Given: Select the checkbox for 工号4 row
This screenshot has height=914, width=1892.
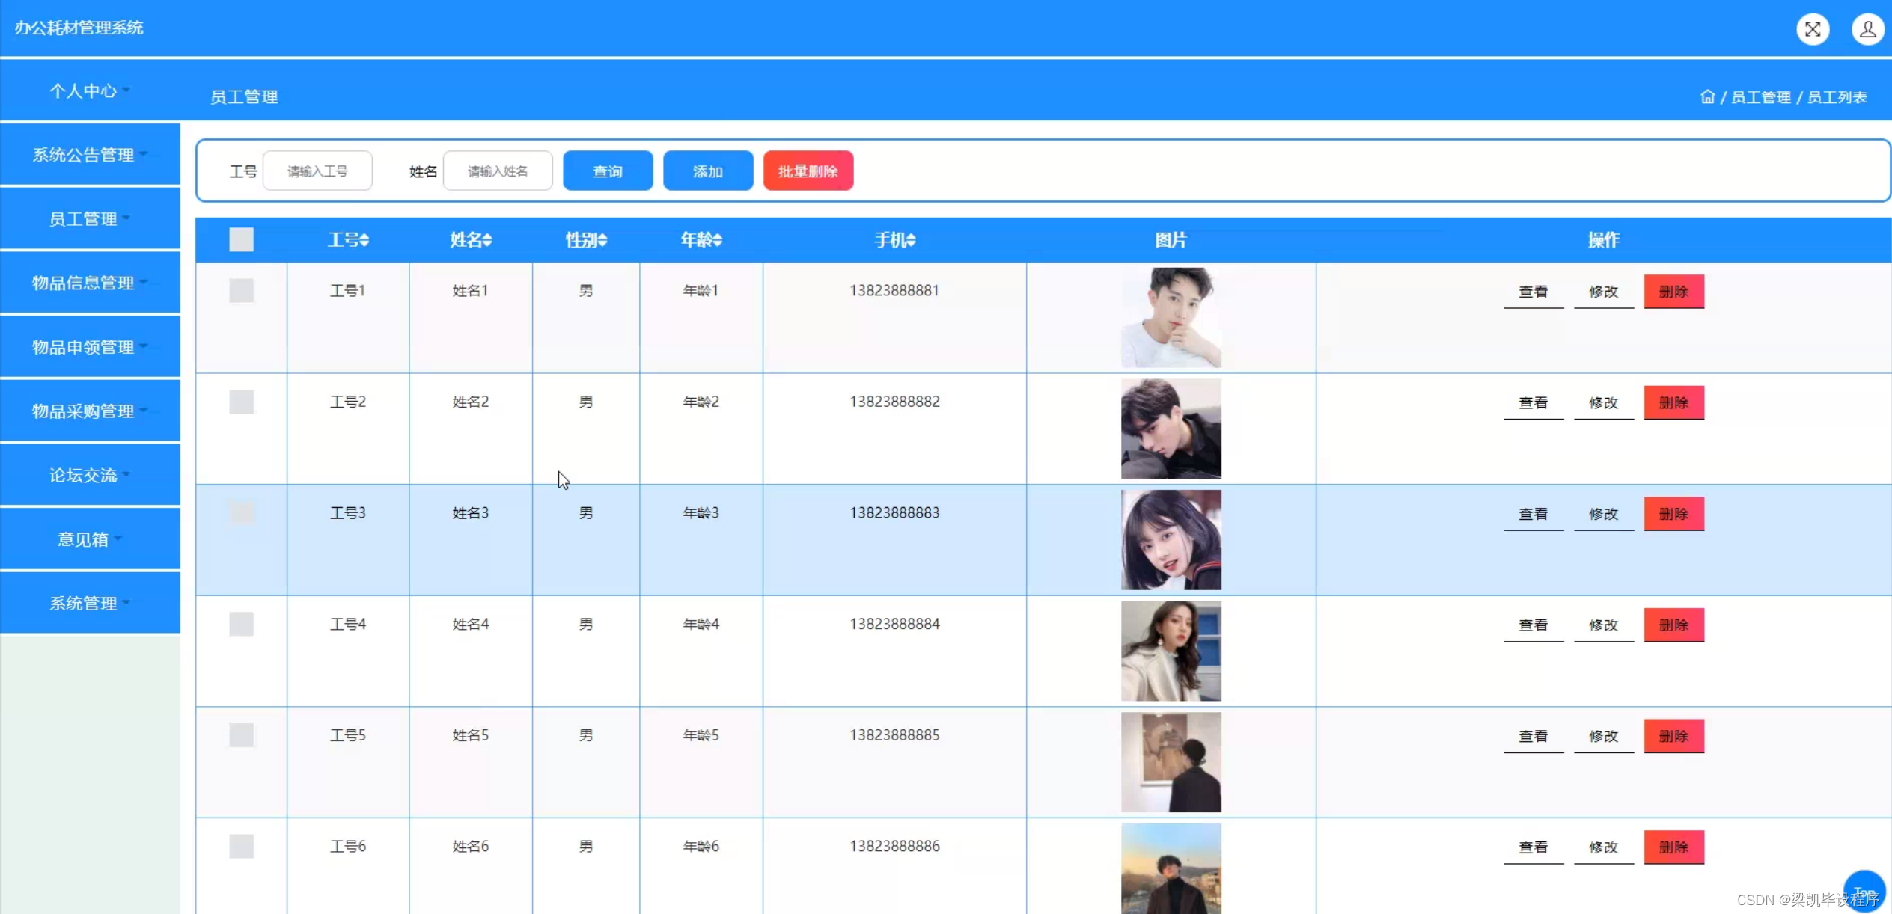Looking at the screenshot, I should coord(241,625).
